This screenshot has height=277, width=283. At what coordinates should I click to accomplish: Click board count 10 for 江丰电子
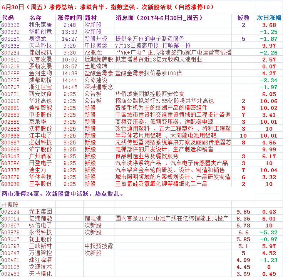point(243,136)
